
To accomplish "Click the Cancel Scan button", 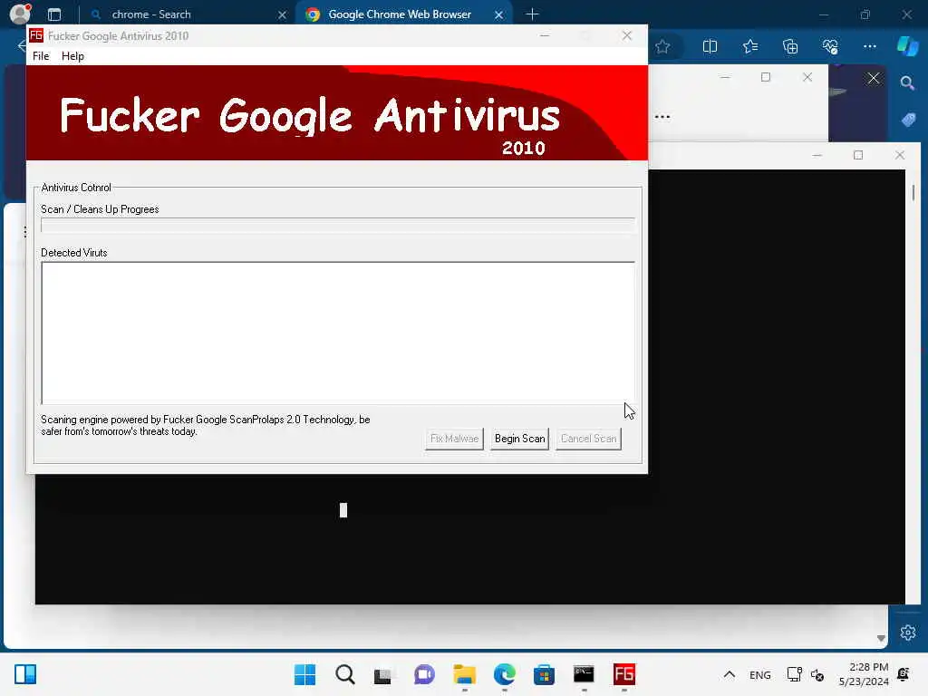I will [588, 439].
